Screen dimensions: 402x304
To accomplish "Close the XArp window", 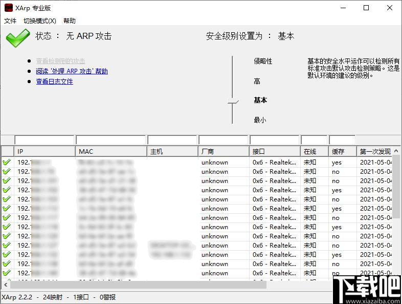I will (390, 8).
